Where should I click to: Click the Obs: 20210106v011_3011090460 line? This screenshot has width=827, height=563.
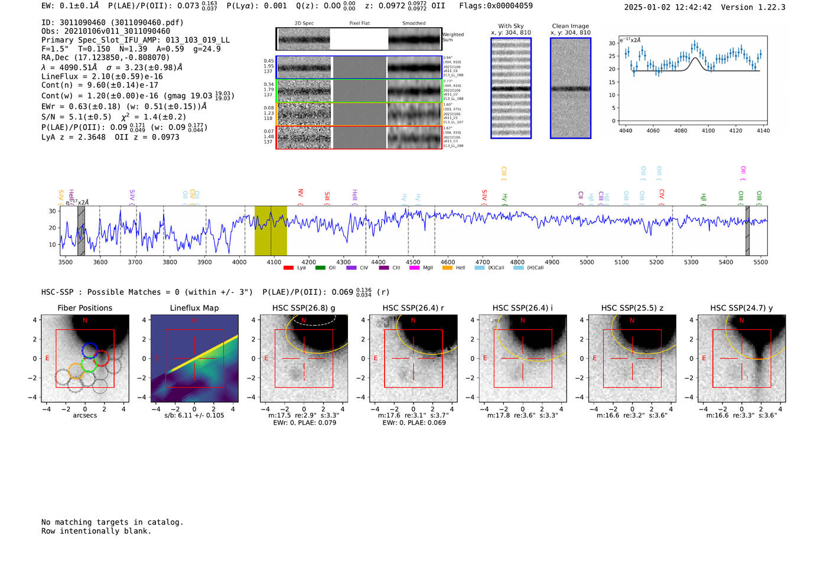pos(106,31)
